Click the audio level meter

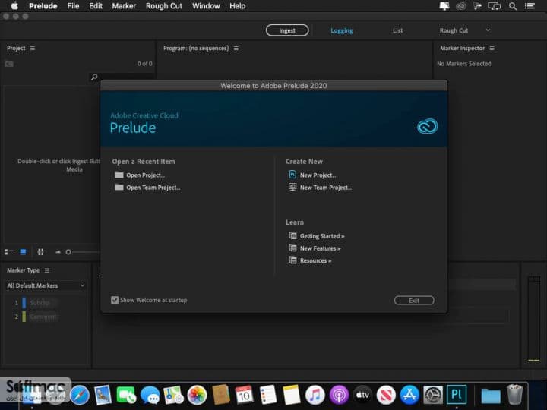click(x=534, y=318)
